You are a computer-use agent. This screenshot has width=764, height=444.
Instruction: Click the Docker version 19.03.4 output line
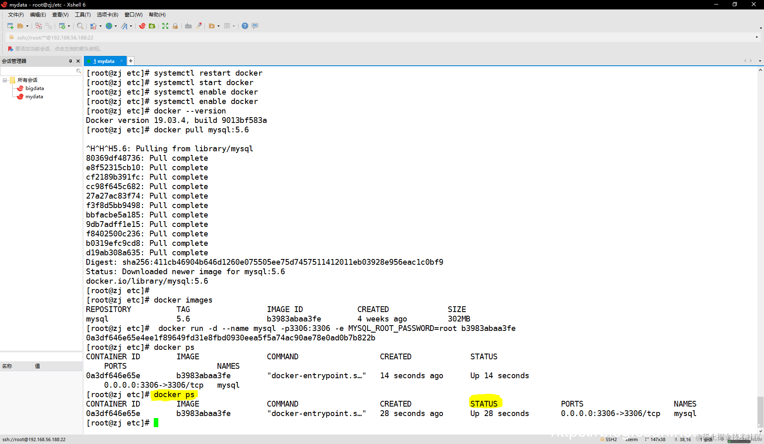pyautogui.click(x=176, y=120)
